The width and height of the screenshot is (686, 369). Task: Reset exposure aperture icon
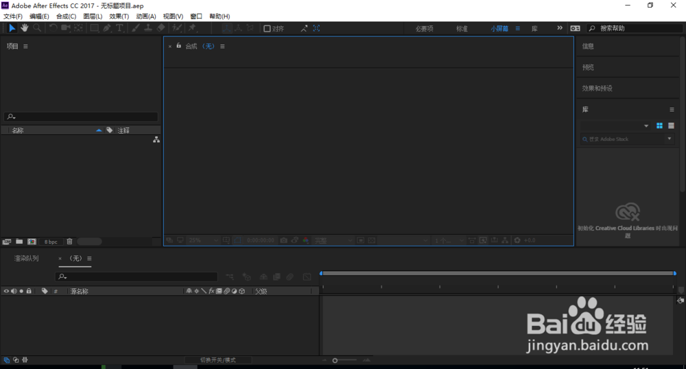point(517,240)
